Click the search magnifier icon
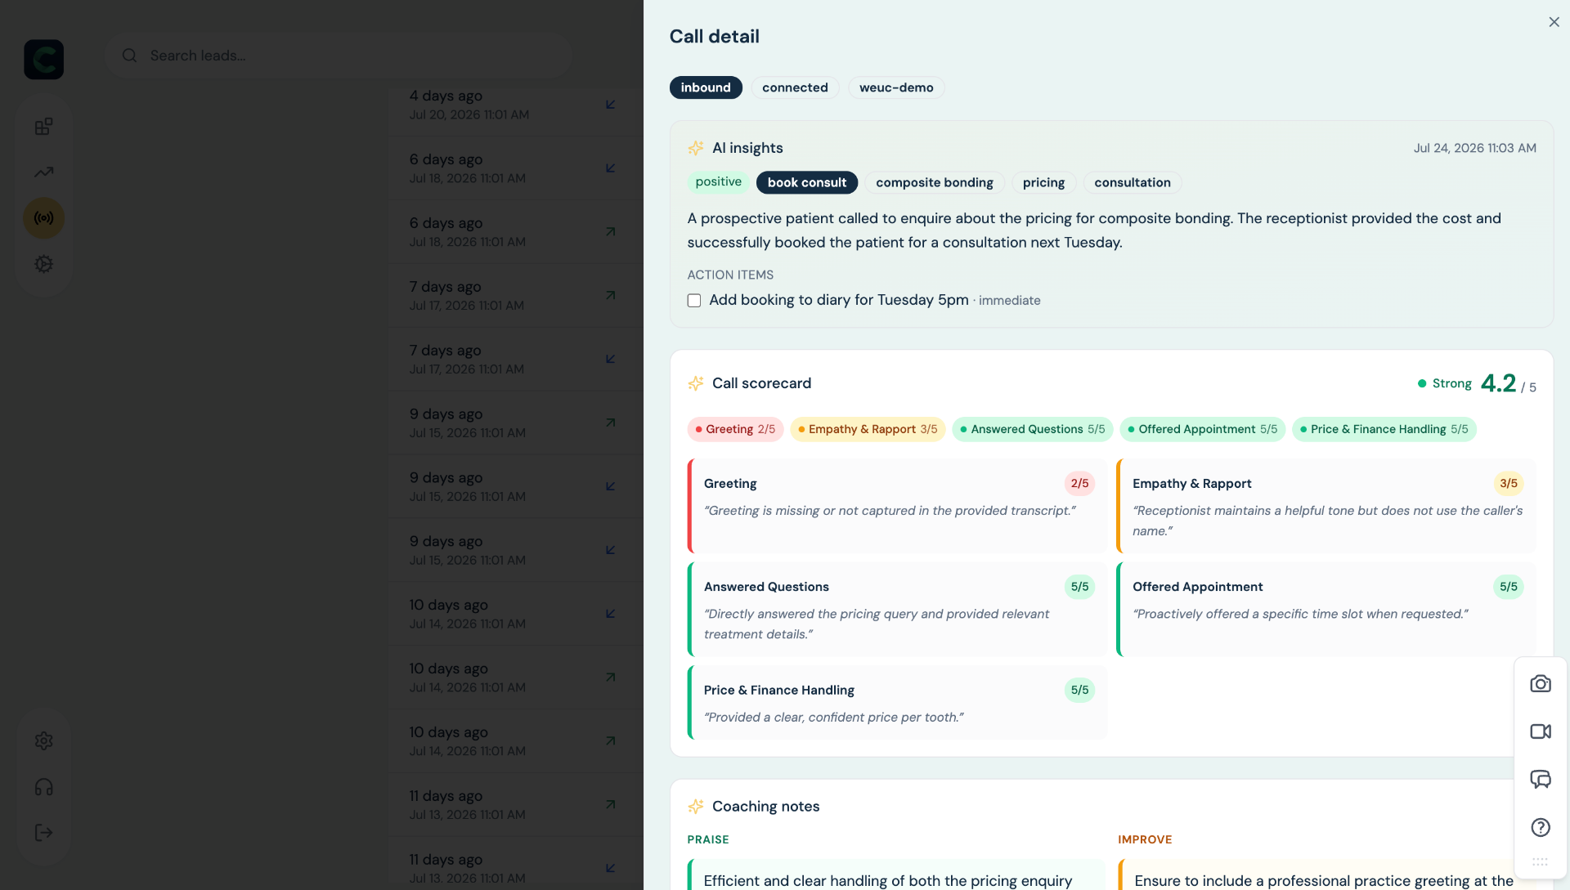The width and height of the screenshot is (1570, 890). [129, 56]
